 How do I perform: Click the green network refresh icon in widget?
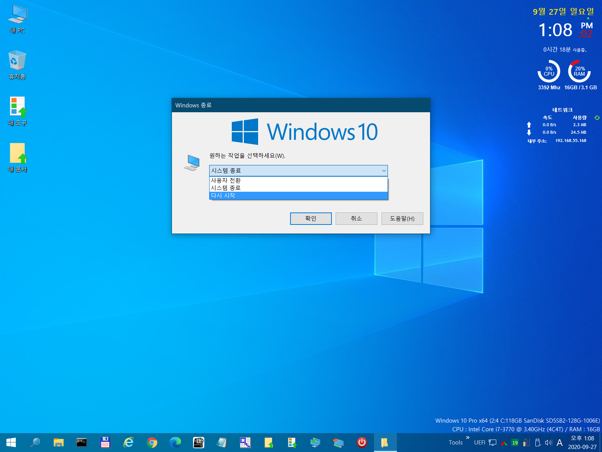pos(597,118)
